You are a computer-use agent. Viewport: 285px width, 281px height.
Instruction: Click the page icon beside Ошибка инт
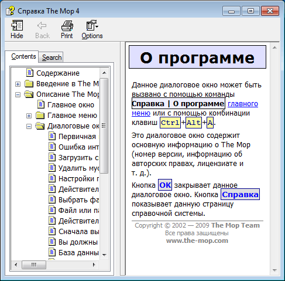click(x=52, y=147)
